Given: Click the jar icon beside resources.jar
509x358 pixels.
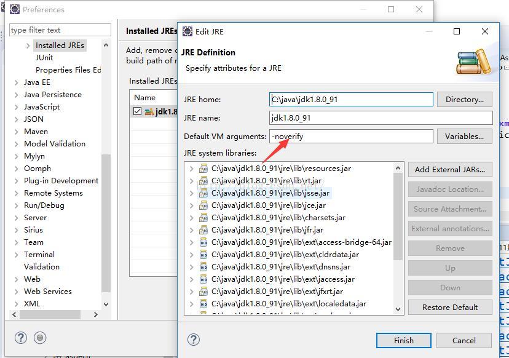Looking at the screenshot, I should 203,169.
